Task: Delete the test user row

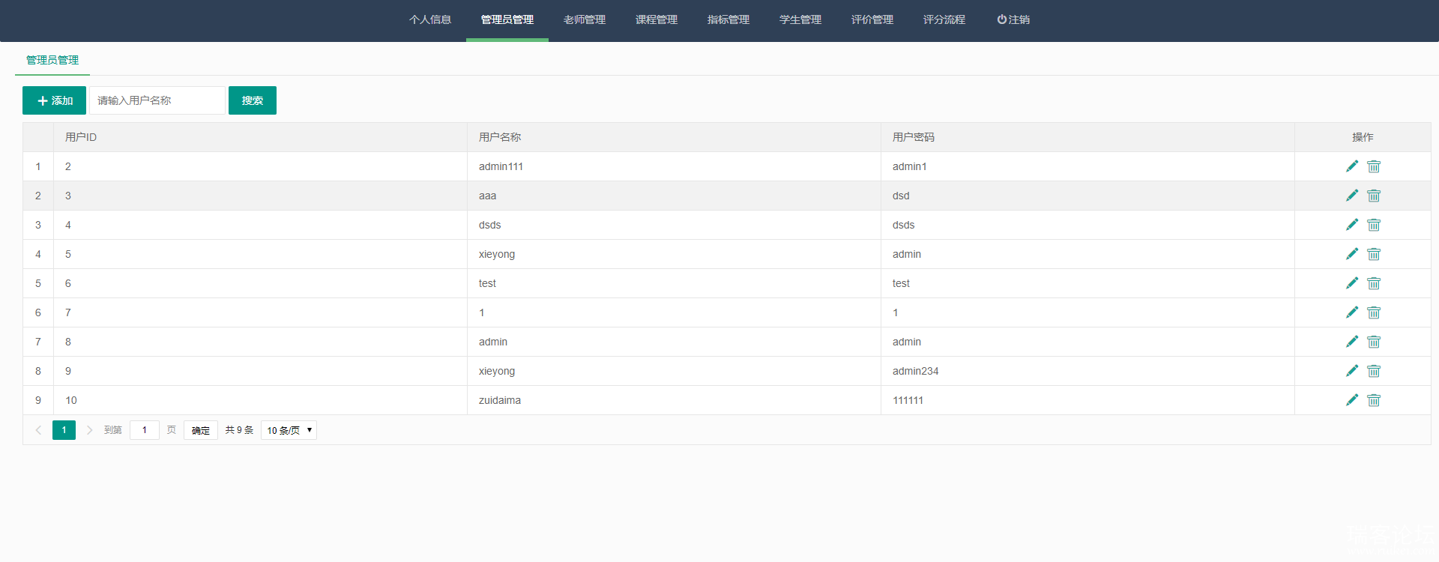Action: [x=1374, y=283]
